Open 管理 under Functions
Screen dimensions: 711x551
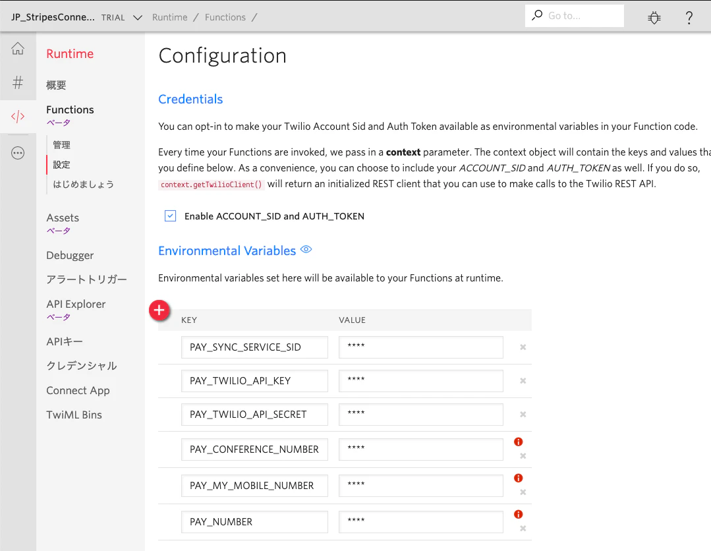tap(62, 145)
